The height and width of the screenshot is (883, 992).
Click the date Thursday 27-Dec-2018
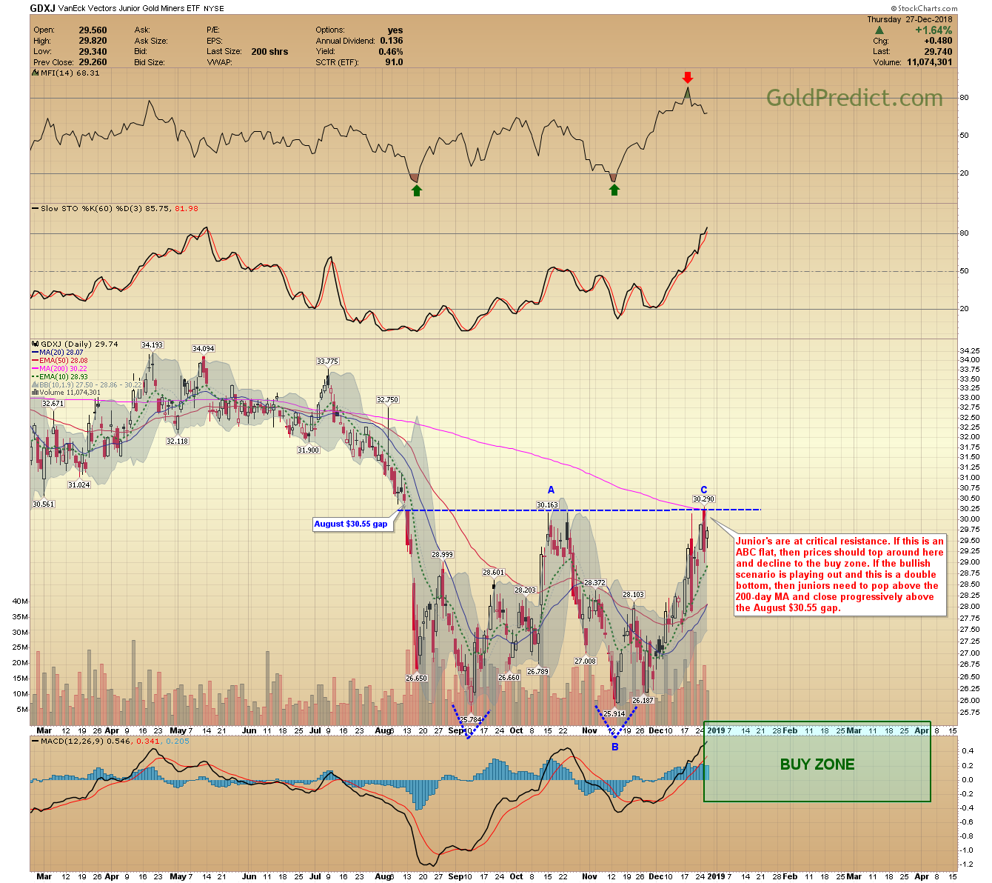[x=910, y=20]
